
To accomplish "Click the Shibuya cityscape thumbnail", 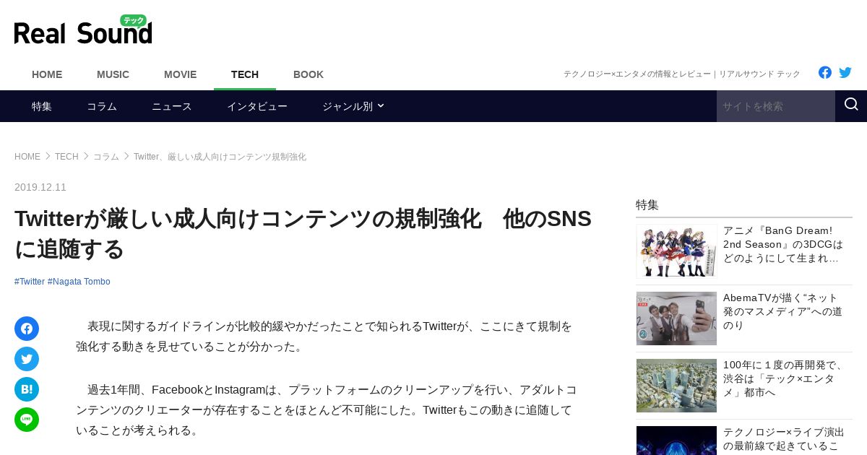I will tap(676, 386).
